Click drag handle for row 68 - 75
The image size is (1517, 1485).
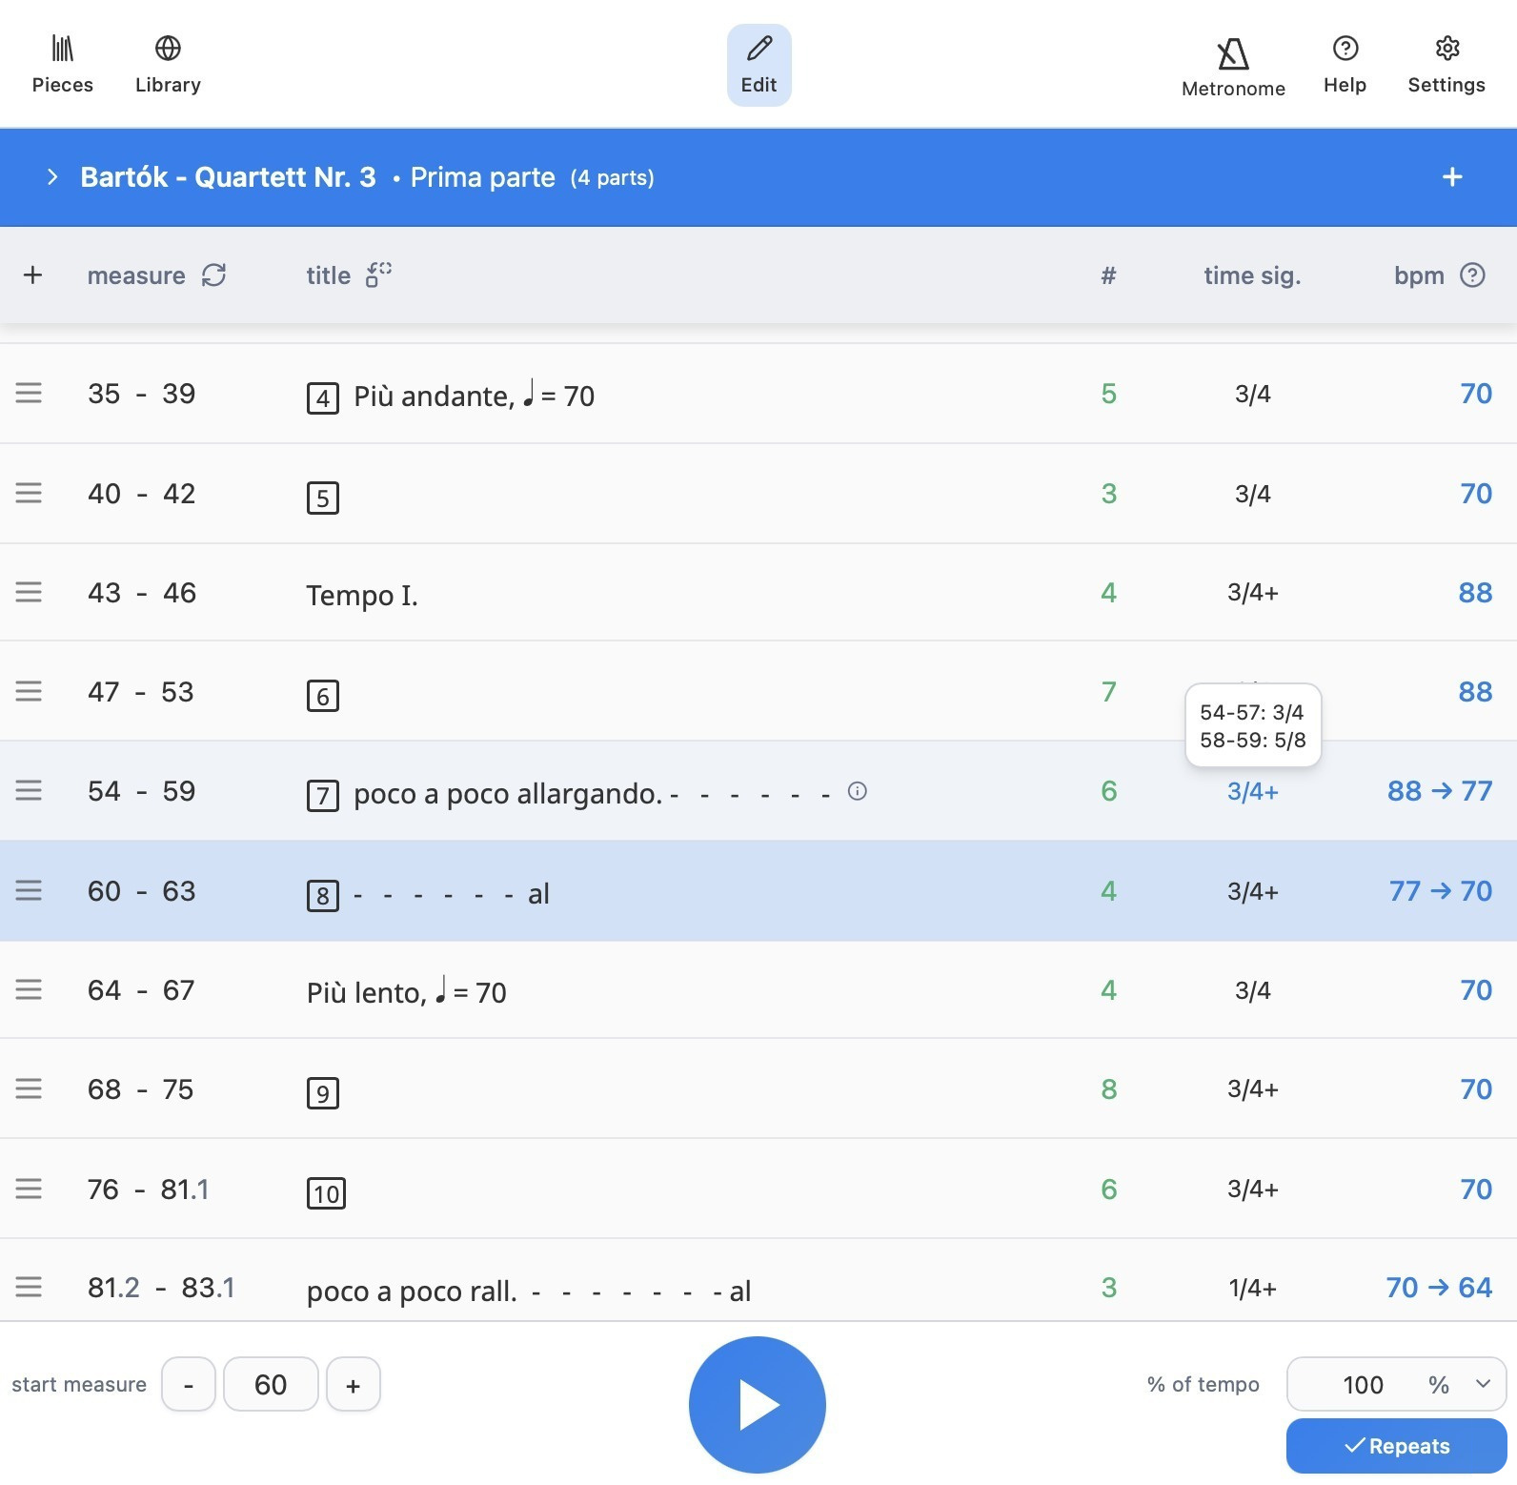pyautogui.click(x=29, y=1088)
